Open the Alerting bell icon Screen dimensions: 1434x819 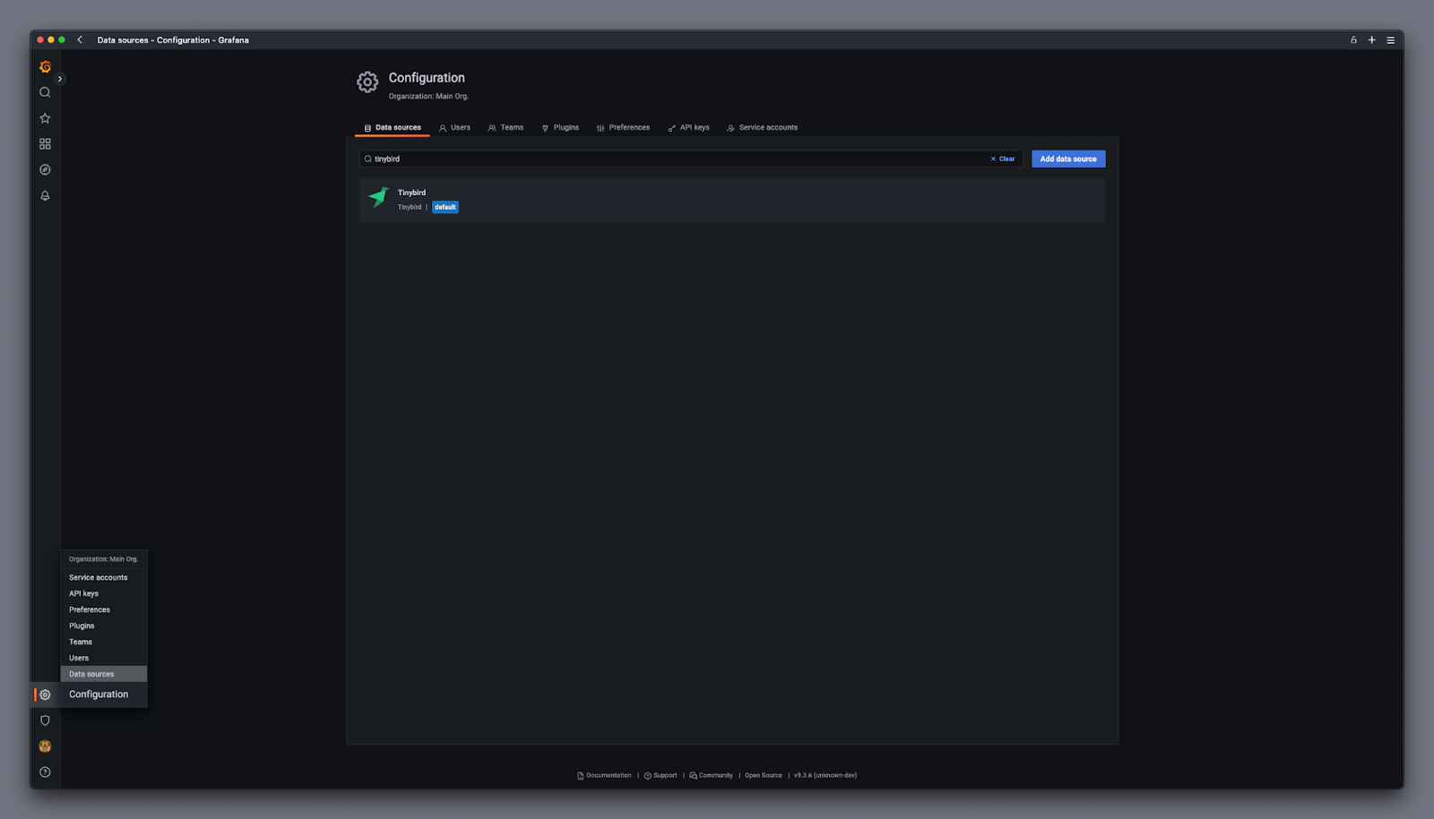(x=45, y=195)
